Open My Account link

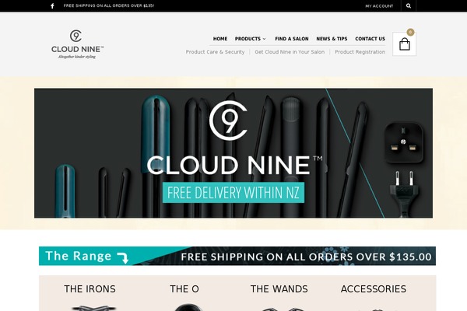pos(379,6)
